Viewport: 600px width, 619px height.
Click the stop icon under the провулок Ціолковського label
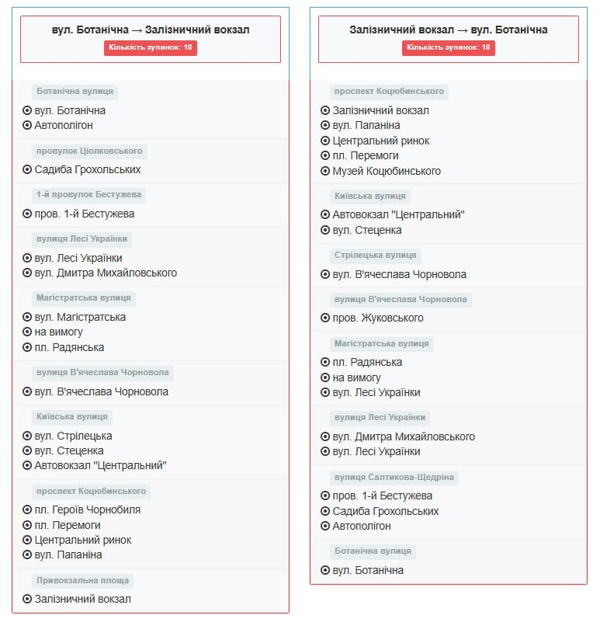[x=27, y=169]
